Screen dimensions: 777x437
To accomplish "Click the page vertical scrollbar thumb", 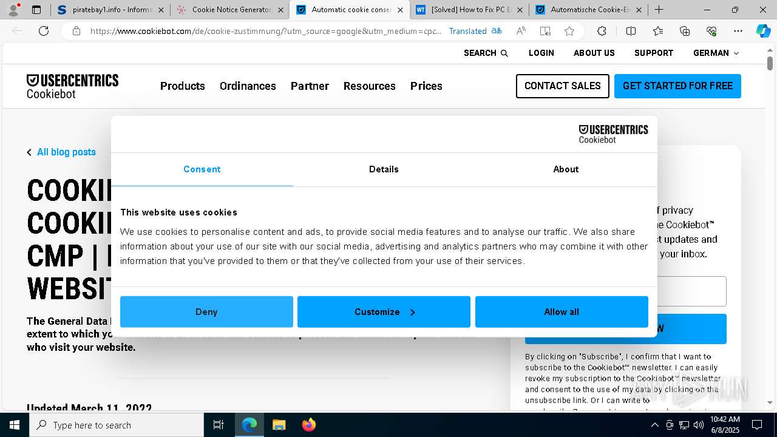I will [770, 63].
